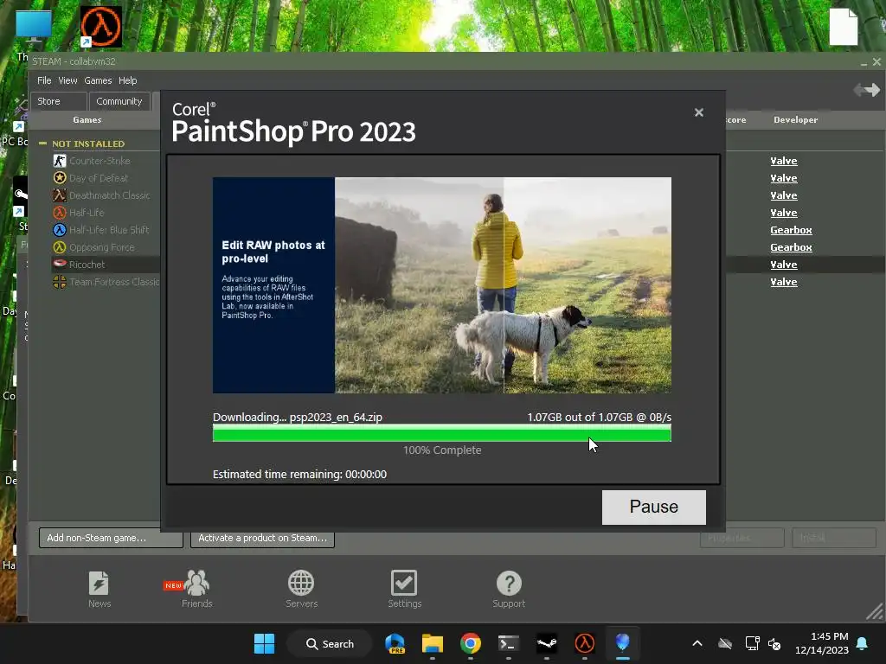886x664 pixels.
Task: Click the taskbar Search box
Action: coord(330,643)
